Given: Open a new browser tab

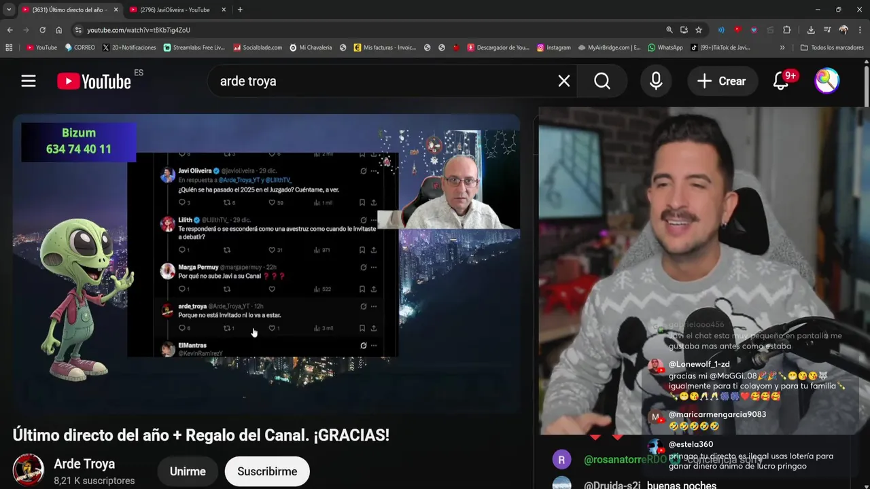Looking at the screenshot, I should coord(240,10).
